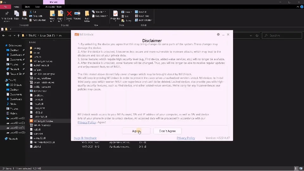This screenshot has width=304, height=171.
Task: Switch to the View ribbon tab
Action: [37, 7]
